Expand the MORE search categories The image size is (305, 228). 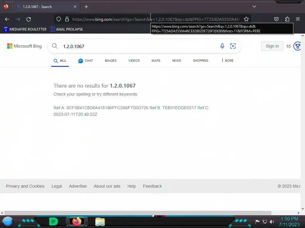(x=227, y=61)
